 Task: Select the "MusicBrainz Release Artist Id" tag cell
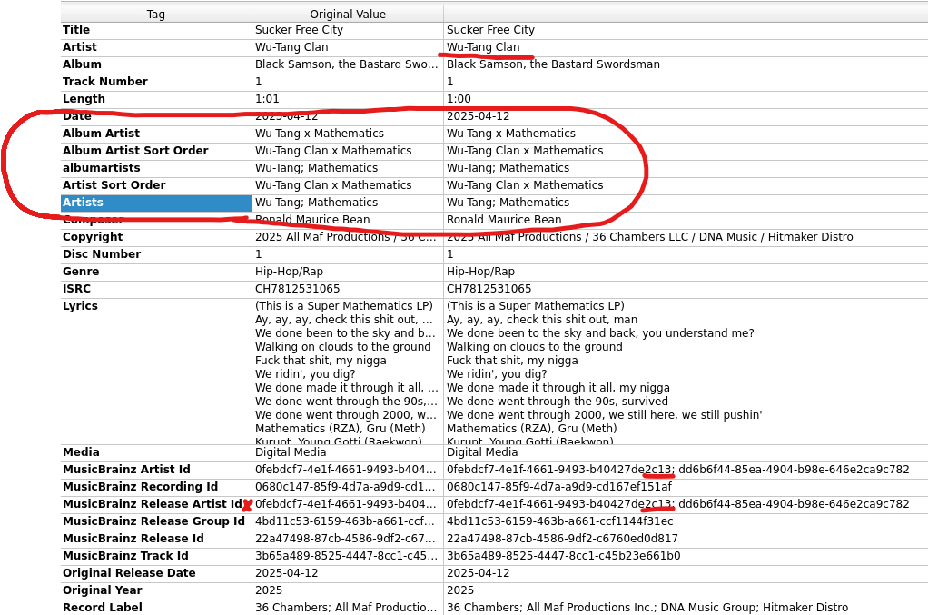coord(156,504)
